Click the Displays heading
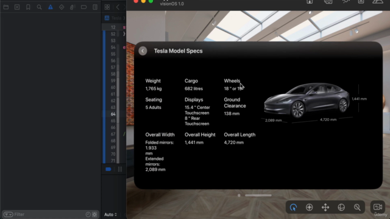Viewport: 390px width, 219px height. pos(194,100)
